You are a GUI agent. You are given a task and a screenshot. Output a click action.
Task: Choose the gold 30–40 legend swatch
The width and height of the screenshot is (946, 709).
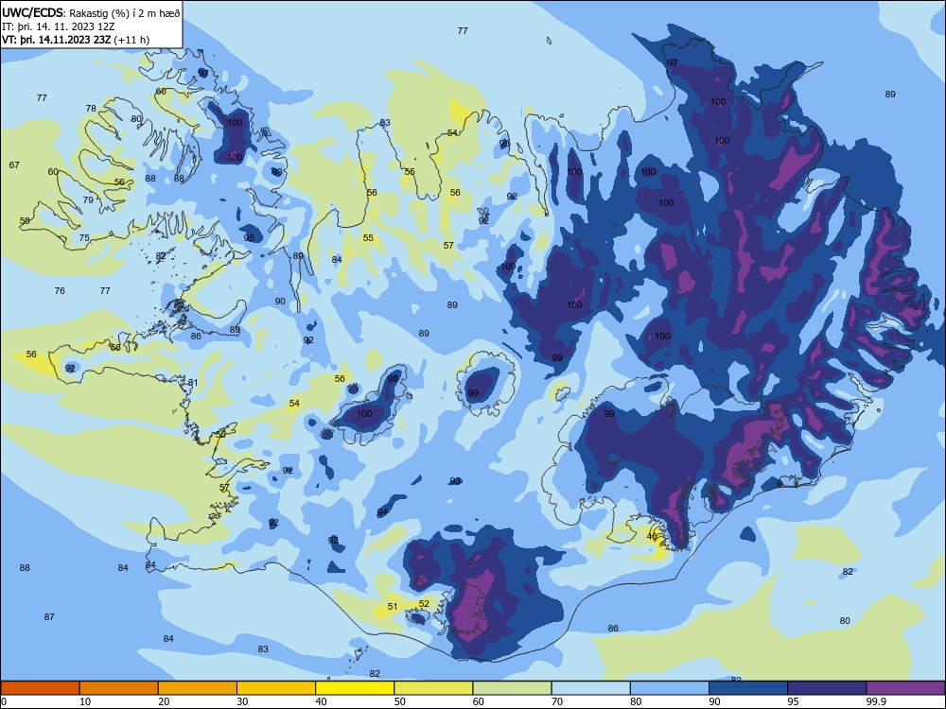(276, 688)
